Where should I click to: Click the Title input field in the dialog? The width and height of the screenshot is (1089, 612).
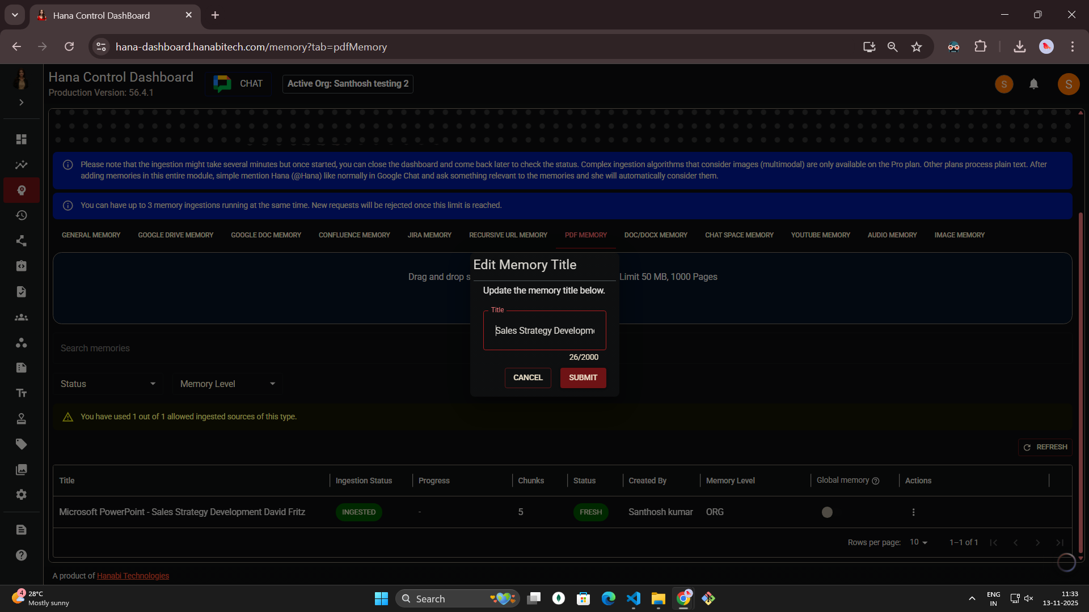coord(544,330)
